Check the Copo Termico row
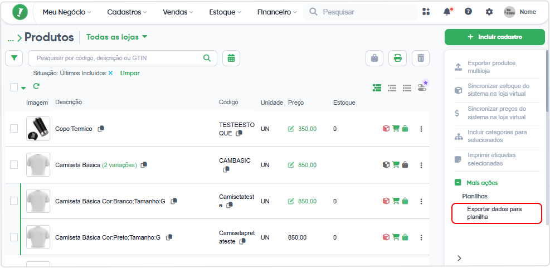 coord(14,129)
